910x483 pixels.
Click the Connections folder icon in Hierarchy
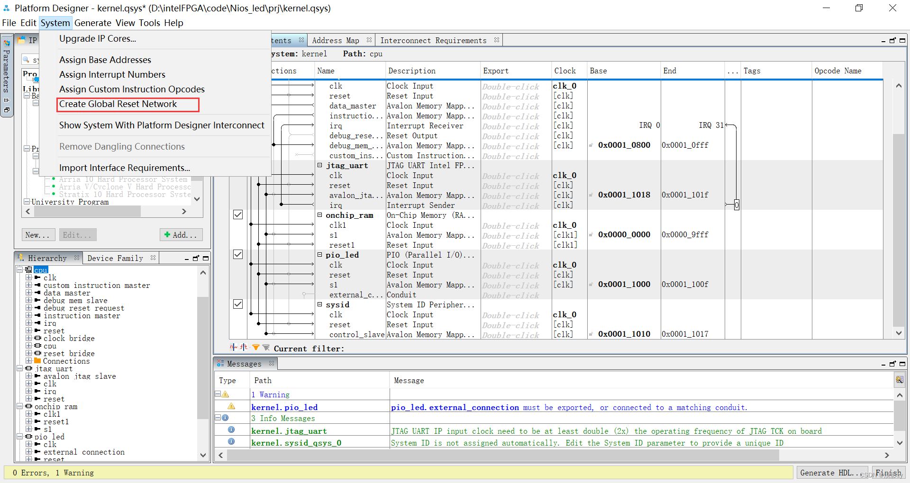click(x=37, y=361)
